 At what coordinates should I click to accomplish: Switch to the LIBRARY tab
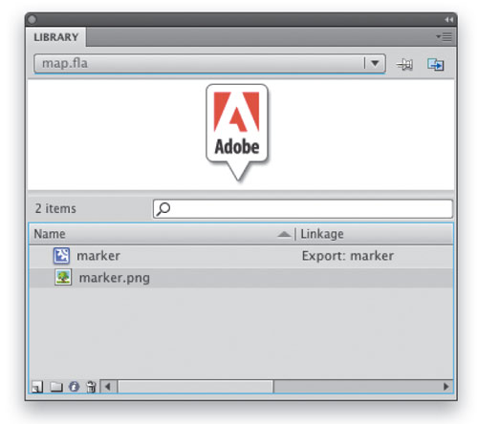tap(56, 37)
